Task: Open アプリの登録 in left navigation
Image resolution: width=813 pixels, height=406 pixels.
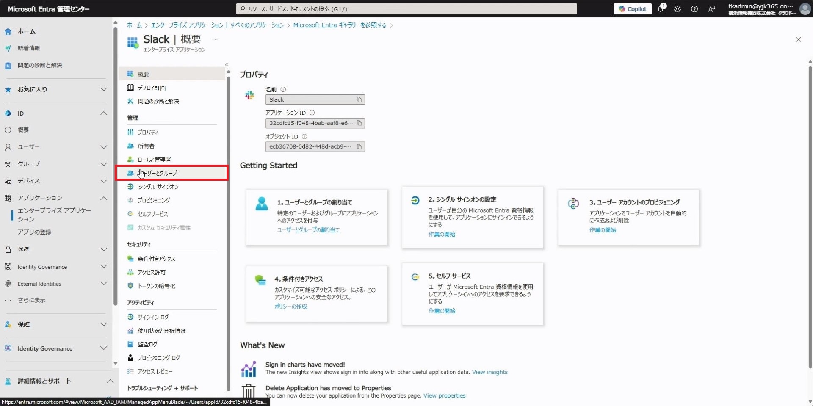Action: point(34,232)
